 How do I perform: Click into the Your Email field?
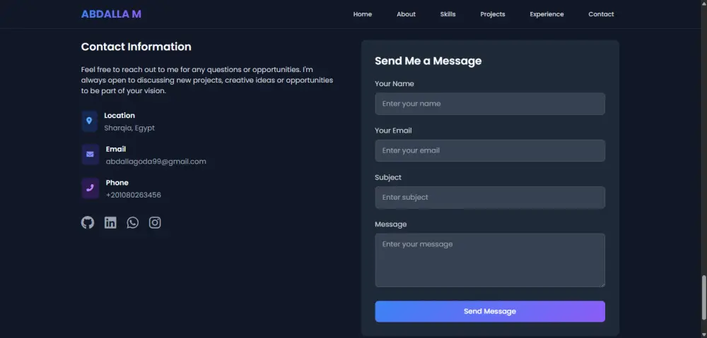489,150
